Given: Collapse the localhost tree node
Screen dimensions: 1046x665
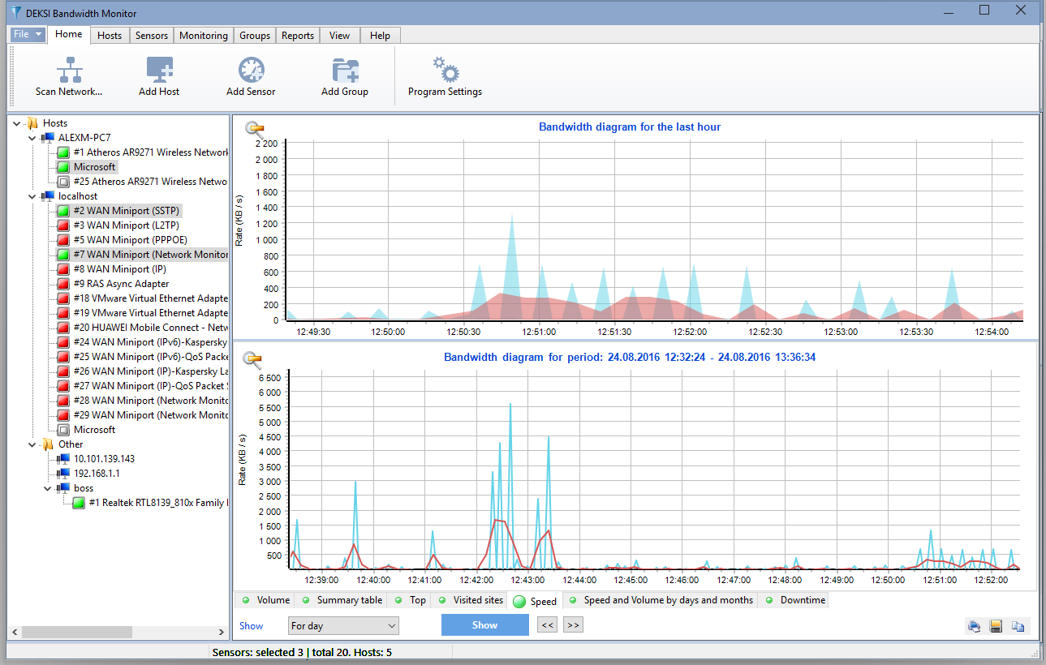Looking at the screenshot, I should click(32, 196).
